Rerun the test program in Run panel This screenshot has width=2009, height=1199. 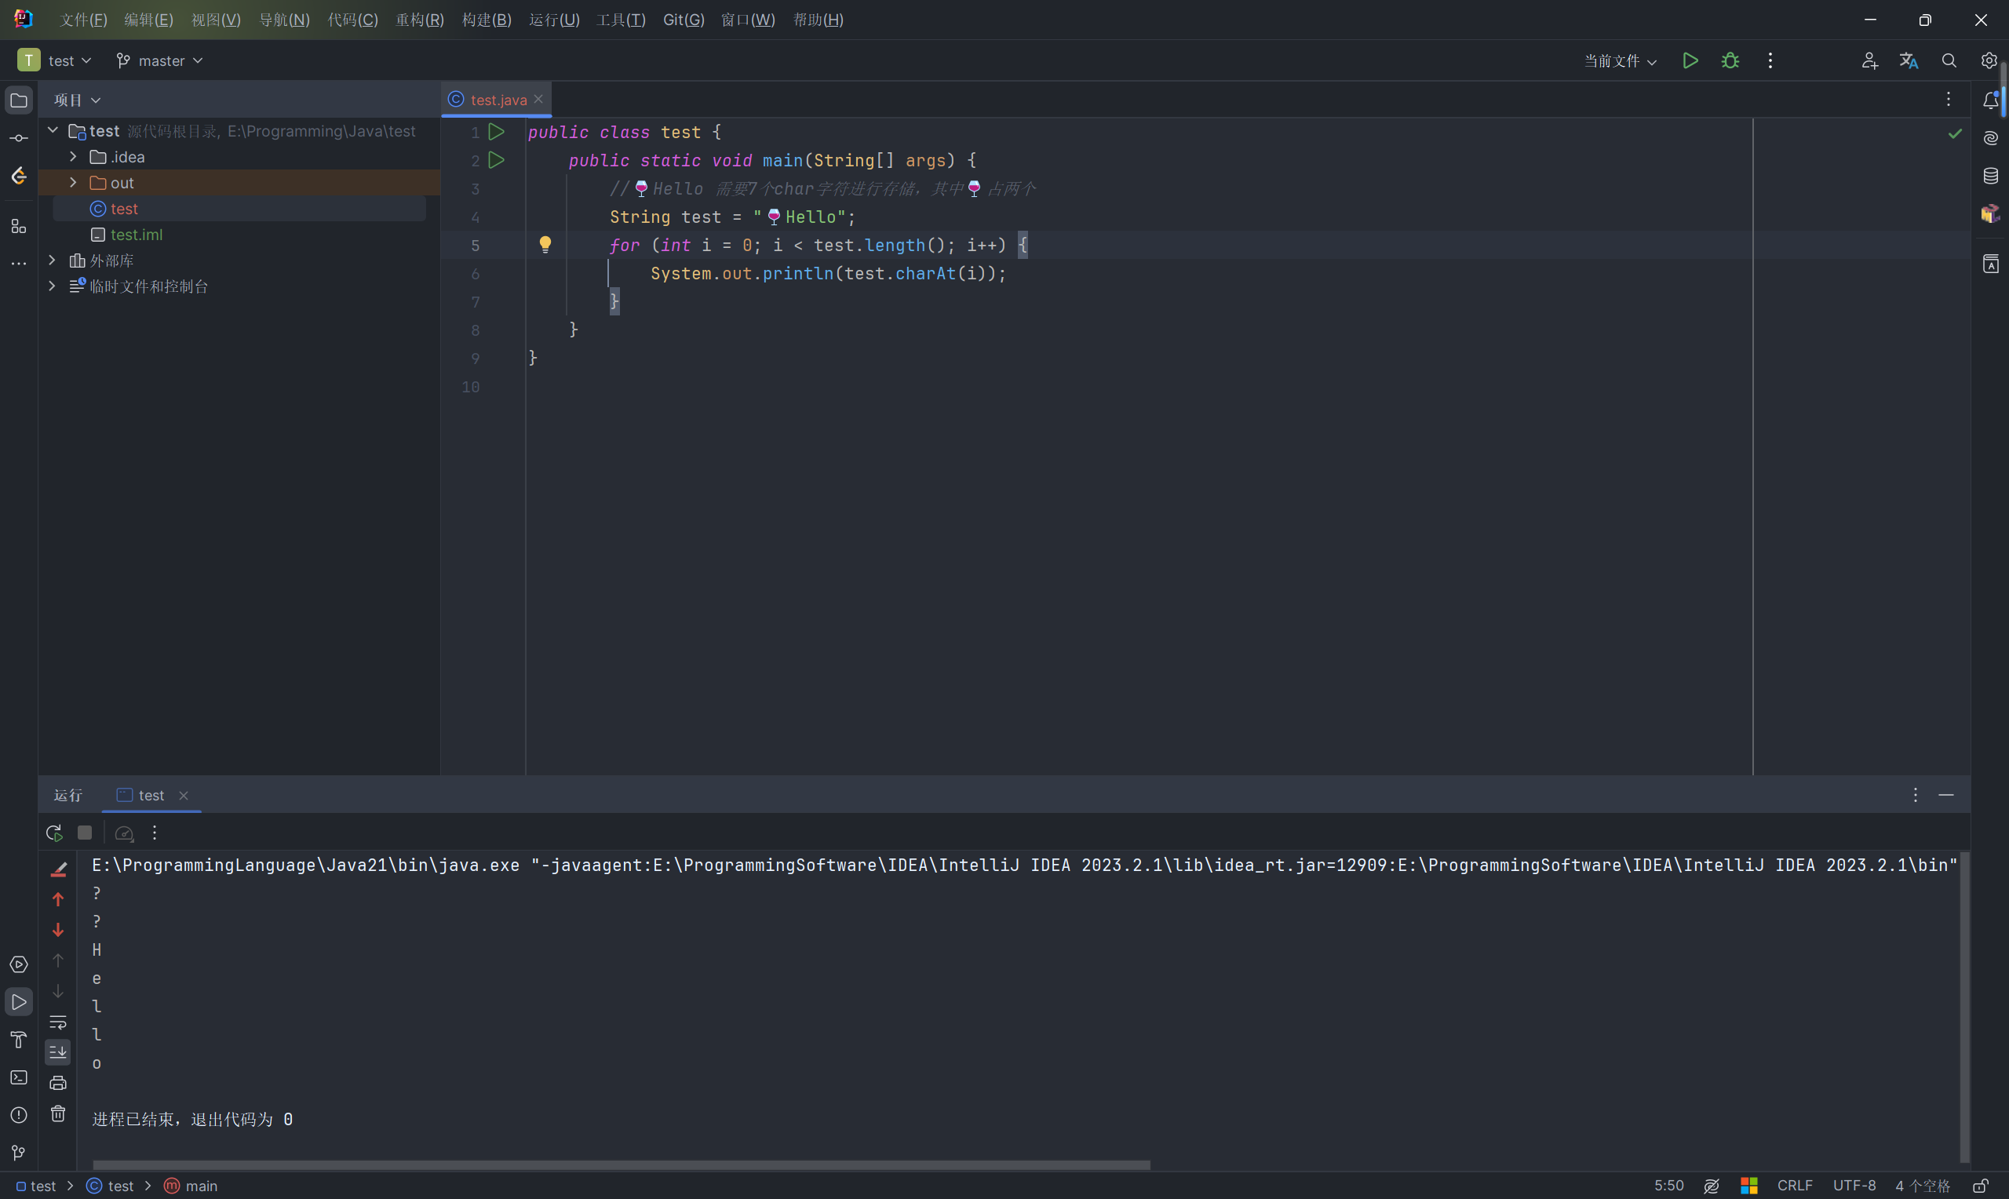(54, 833)
